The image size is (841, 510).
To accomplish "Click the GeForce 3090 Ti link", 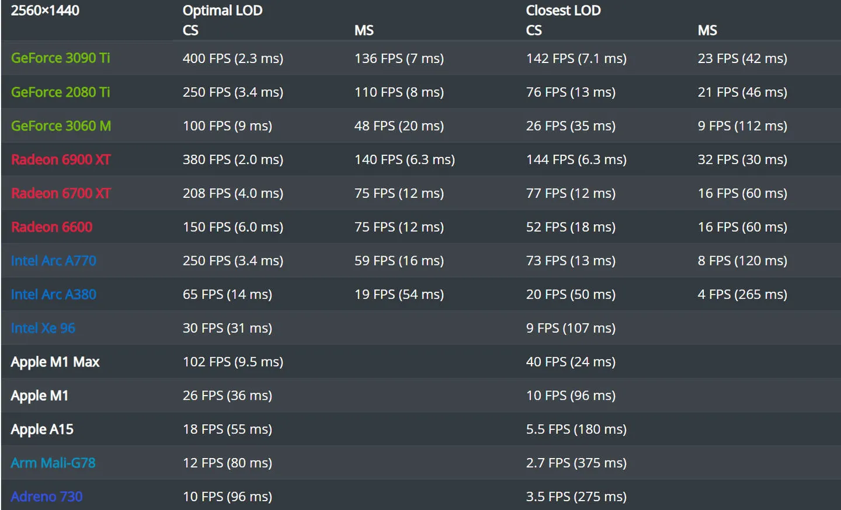I will point(60,58).
